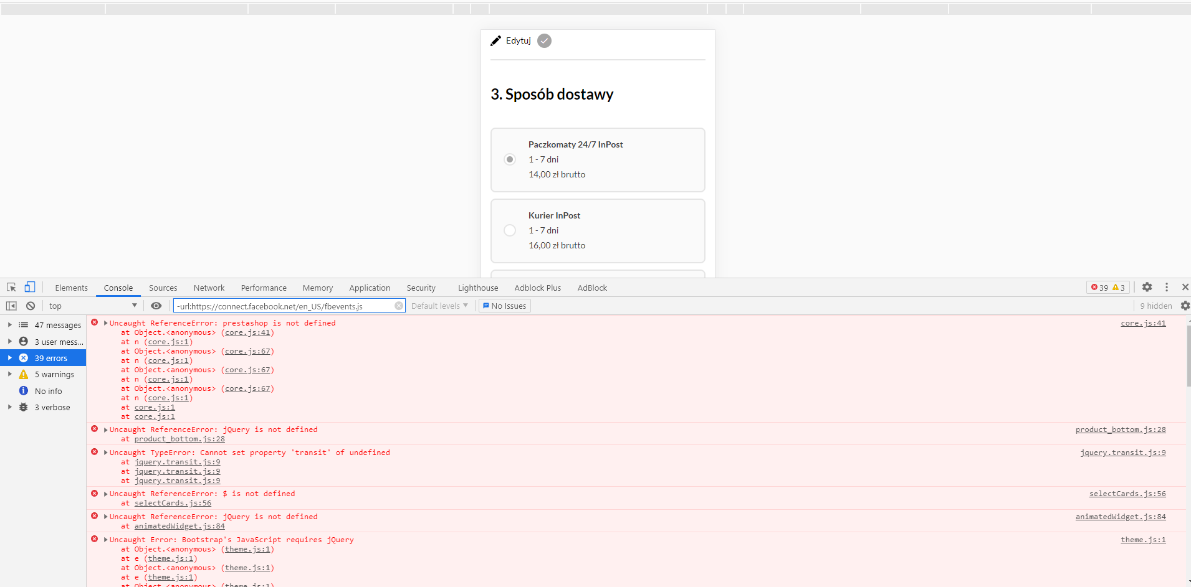Open the product_bottom.js:28 source link
The height and width of the screenshot is (587, 1191).
pyautogui.click(x=1121, y=430)
